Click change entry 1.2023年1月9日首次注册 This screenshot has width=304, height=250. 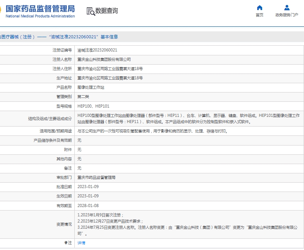(100, 215)
